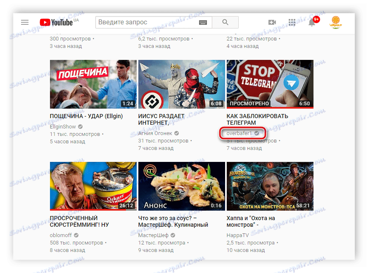Image resolution: width=368 pixels, height=273 pixels.
Task: Click the 58:21 duration badge
Action: (303, 206)
